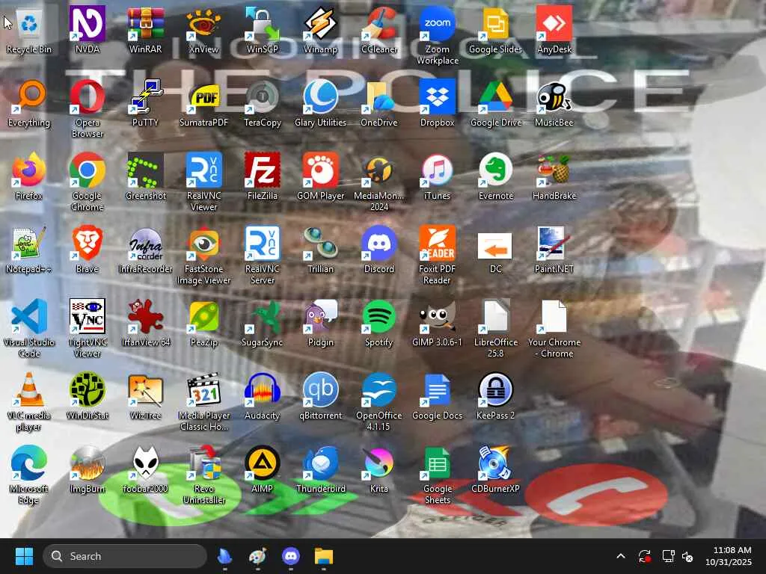Click the InfraRecorder icon
This screenshot has width=766, height=574.
146,250
